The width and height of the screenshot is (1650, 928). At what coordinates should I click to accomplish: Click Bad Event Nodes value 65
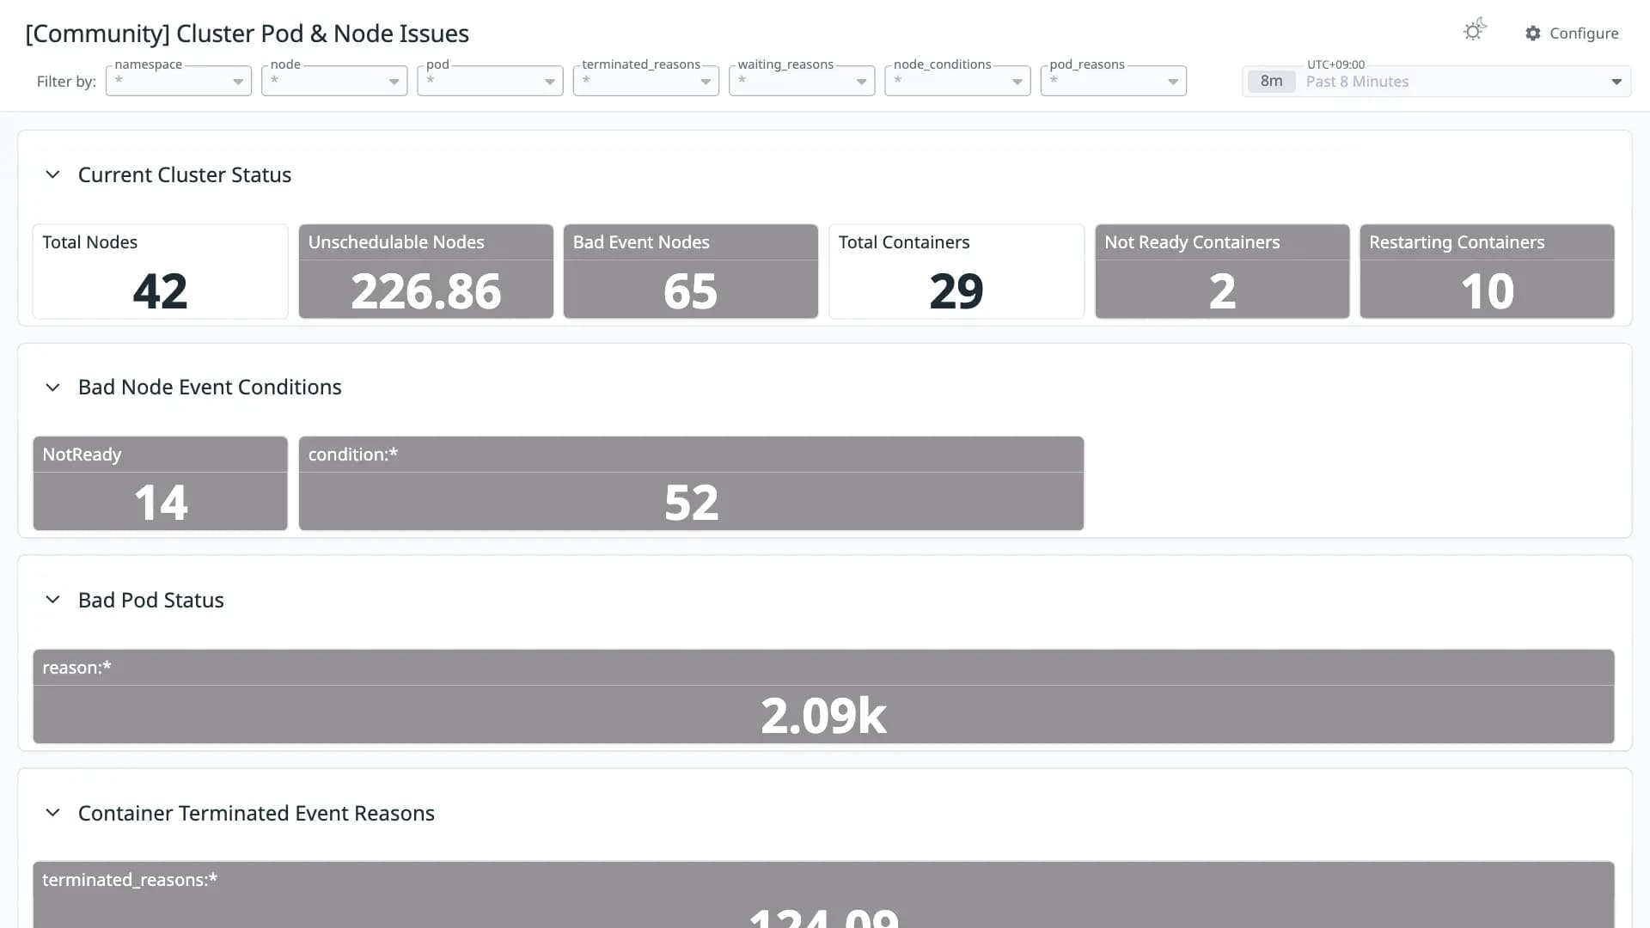point(690,291)
